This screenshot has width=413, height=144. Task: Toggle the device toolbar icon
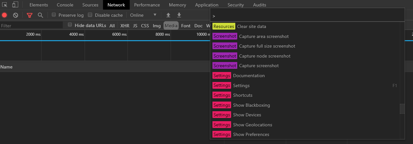click(15, 5)
